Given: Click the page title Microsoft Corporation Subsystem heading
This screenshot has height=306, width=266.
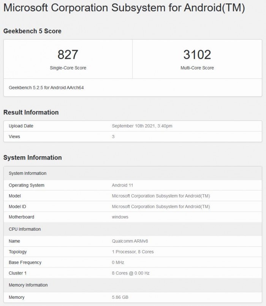Looking at the screenshot, I should [x=124, y=8].
